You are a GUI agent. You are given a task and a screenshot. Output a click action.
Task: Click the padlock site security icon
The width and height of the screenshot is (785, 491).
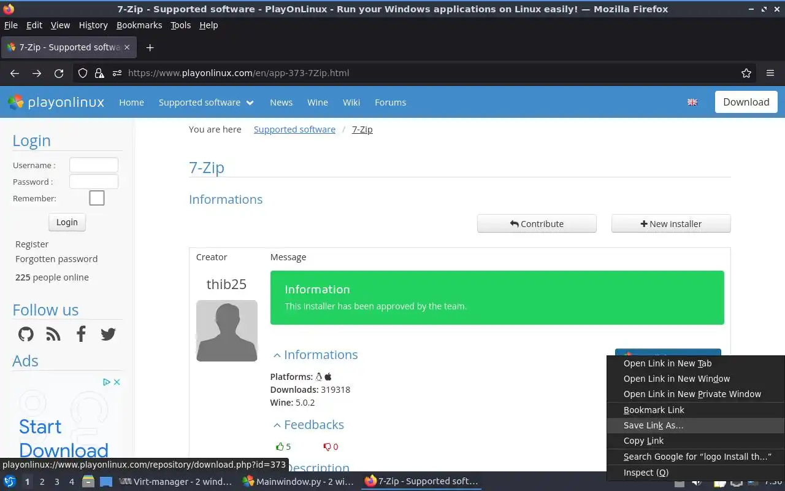(x=99, y=73)
